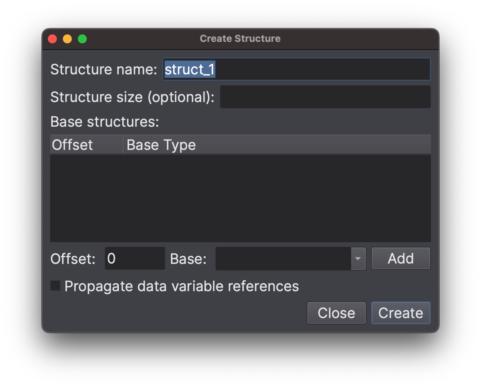Image resolution: width=481 pixels, height=388 pixels.
Task: Click the Base structures label
Action: pyautogui.click(x=105, y=122)
